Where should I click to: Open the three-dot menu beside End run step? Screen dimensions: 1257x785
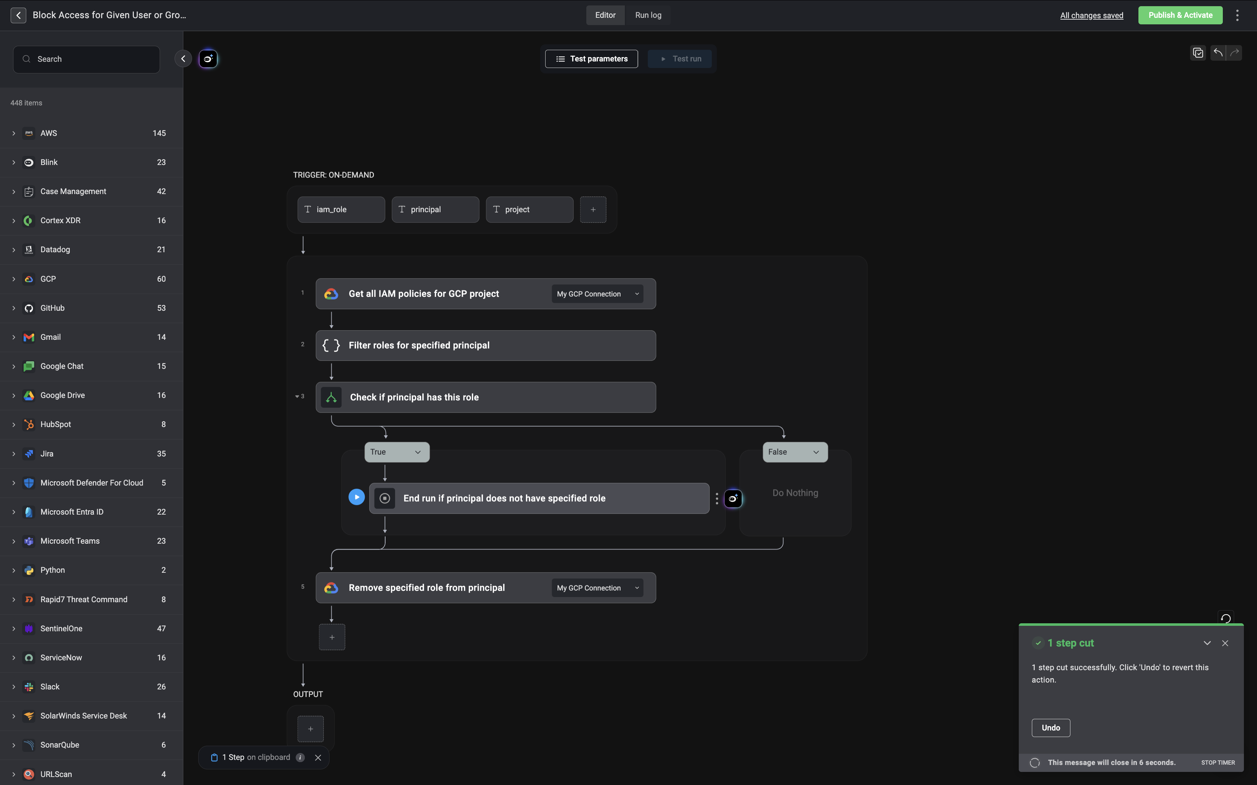717,498
